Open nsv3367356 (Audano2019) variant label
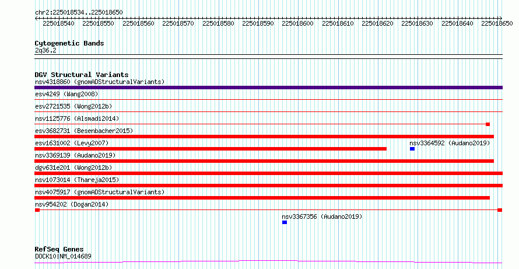 (x=322, y=216)
